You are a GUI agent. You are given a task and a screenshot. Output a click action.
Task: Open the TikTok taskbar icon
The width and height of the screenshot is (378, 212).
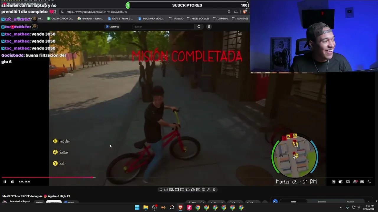click(x=189, y=207)
